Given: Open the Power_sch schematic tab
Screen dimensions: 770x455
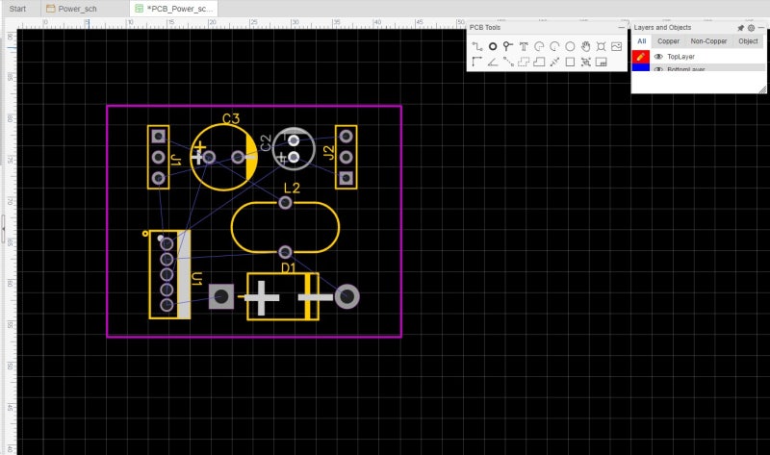Looking at the screenshot, I should click(x=72, y=9).
